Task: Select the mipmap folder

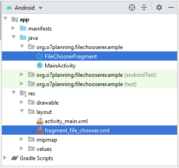Action: 47,140
